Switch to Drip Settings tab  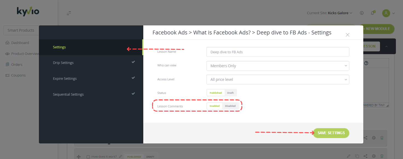pyautogui.click(x=91, y=63)
